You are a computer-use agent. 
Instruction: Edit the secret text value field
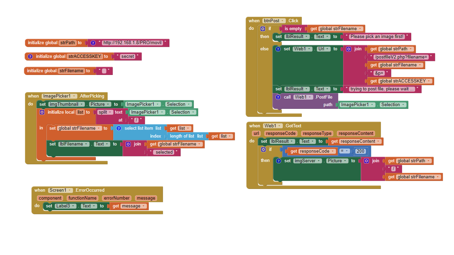pyautogui.click(x=128, y=56)
